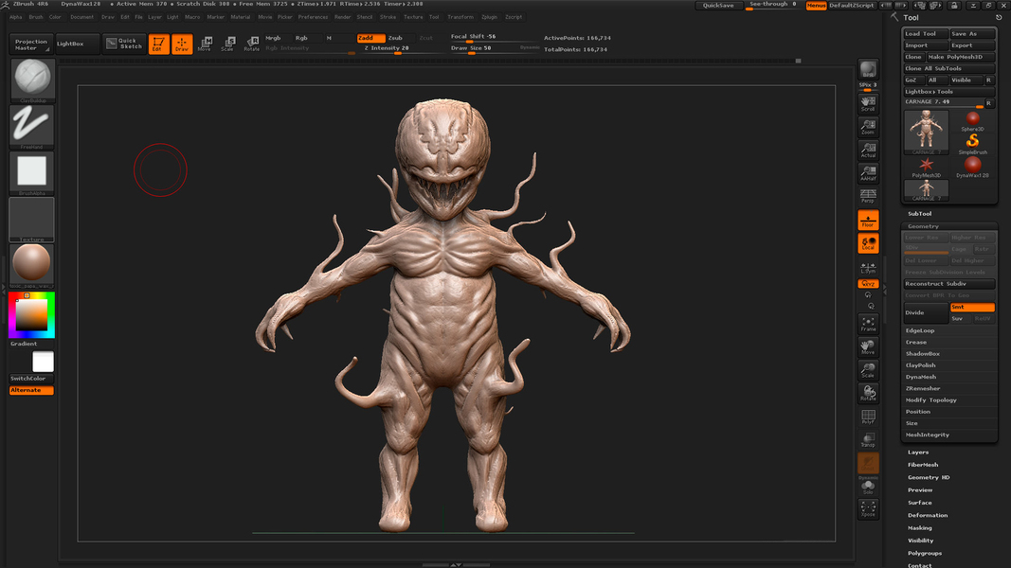Click the right shelf Move view icon
The image size is (1011, 568).
(x=868, y=347)
